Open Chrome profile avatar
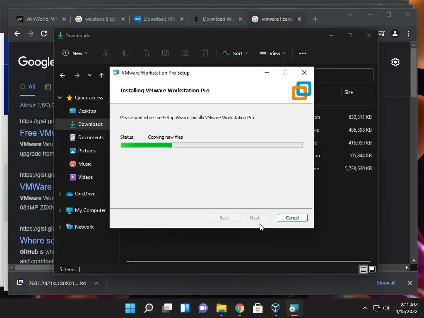The width and height of the screenshot is (424, 318). (395, 34)
